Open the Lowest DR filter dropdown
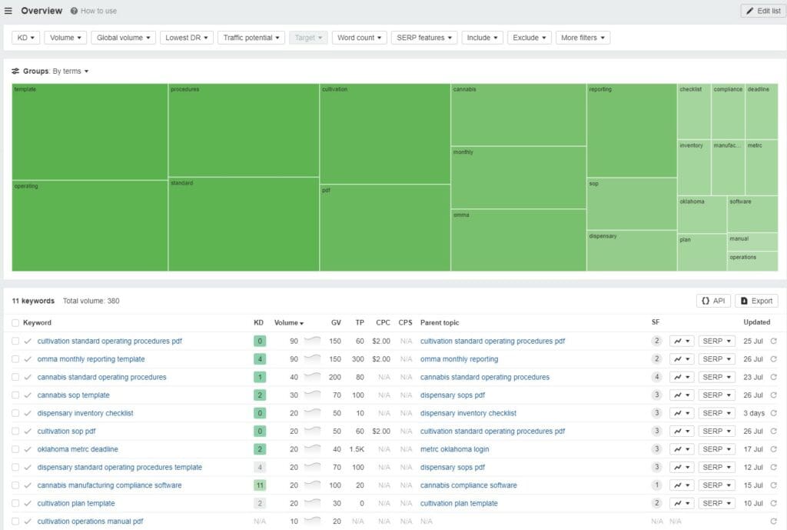787x530 pixels. 187,38
